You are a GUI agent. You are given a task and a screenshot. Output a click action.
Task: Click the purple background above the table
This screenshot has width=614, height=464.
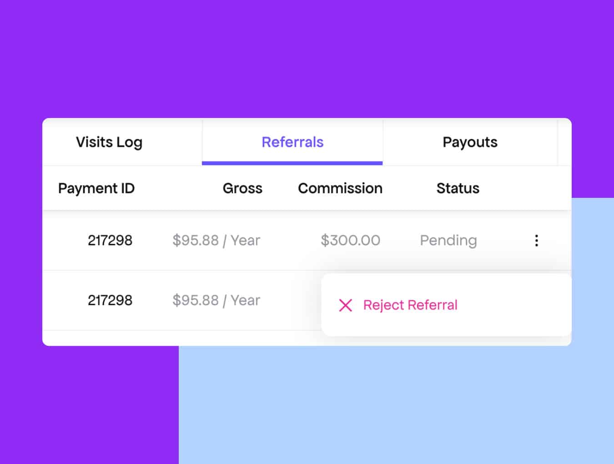(x=307, y=59)
